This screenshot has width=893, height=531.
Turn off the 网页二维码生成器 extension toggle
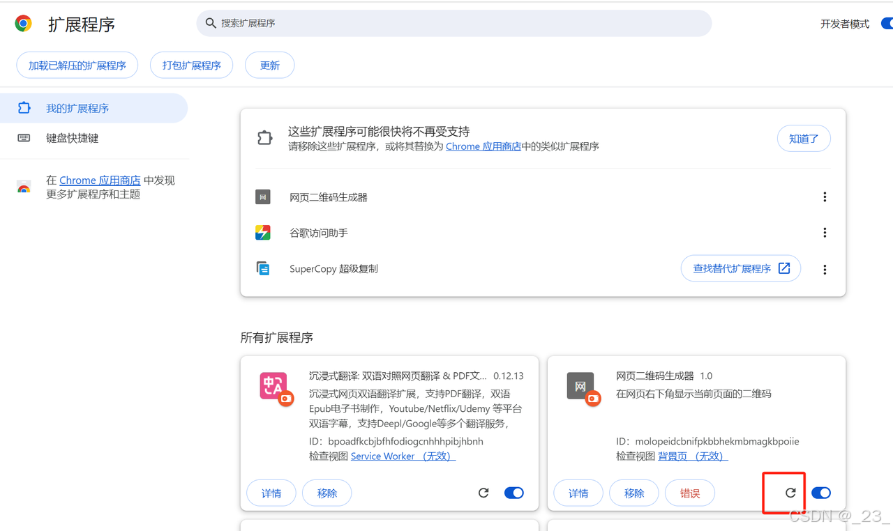821,493
